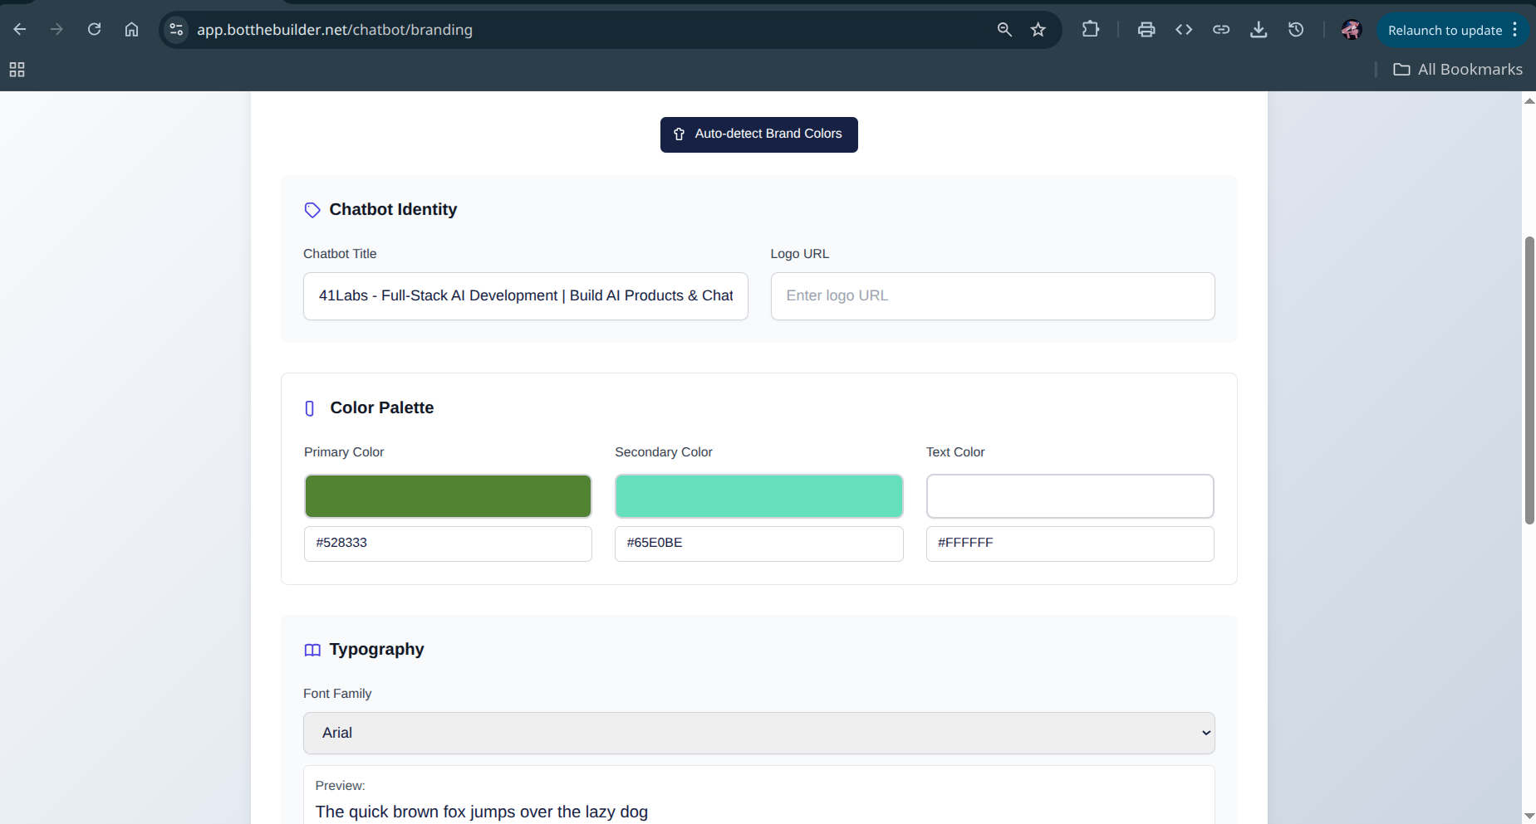The image size is (1536, 824).
Task: Go to the browser home page icon
Action: coord(131,30)
